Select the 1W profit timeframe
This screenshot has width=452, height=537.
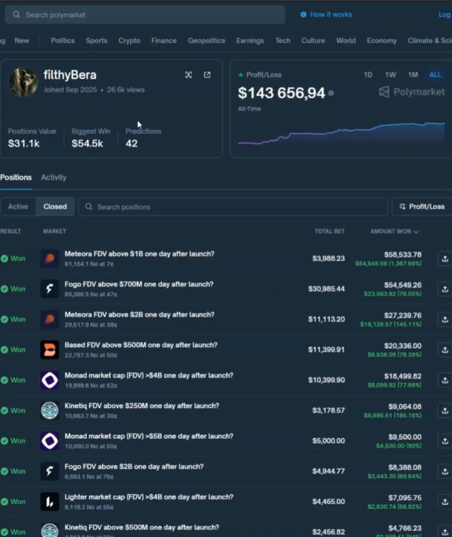390,75
